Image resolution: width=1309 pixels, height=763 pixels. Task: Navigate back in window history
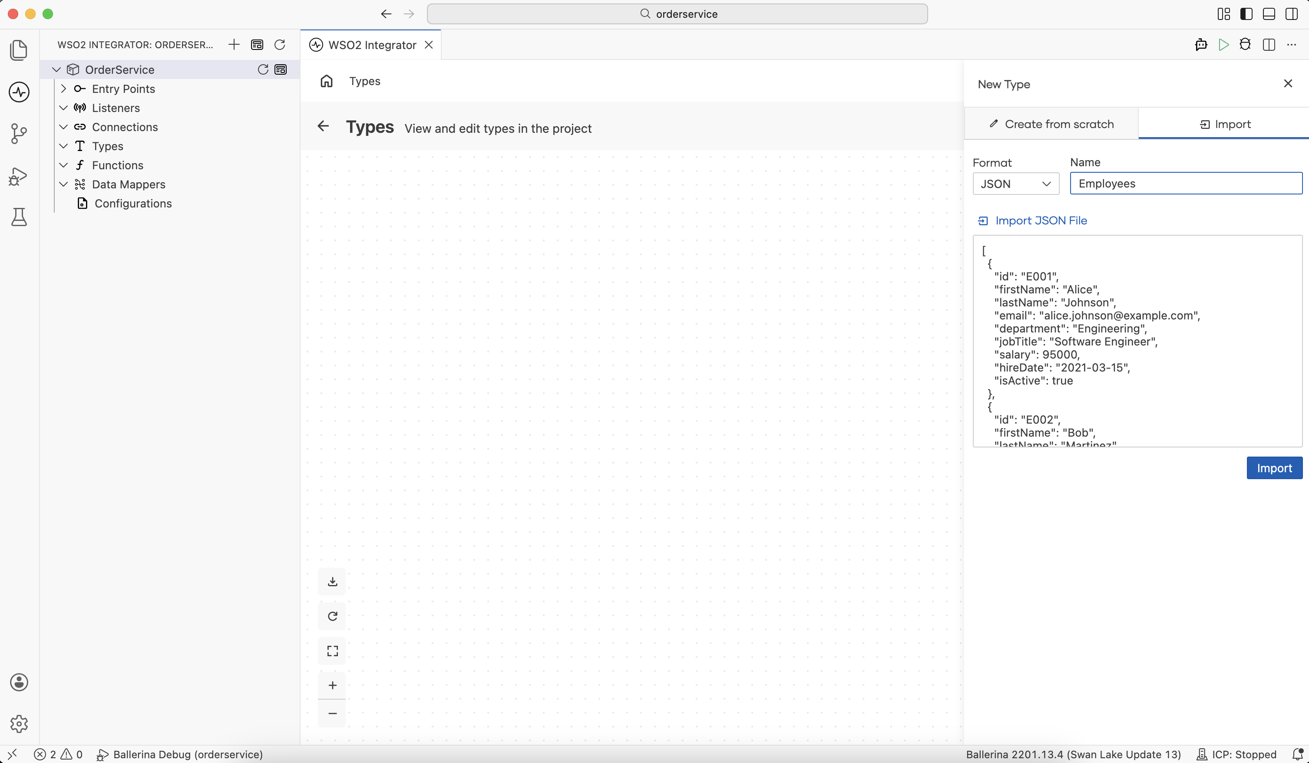coord(386,14)
